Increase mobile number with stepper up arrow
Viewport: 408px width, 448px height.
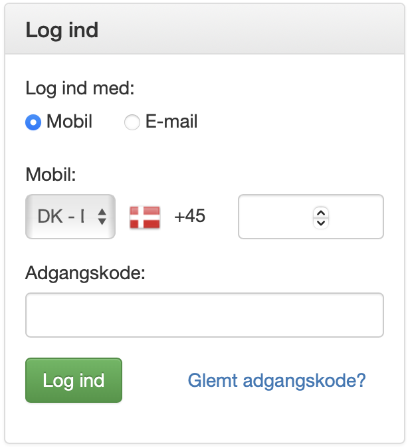(321, 212)
